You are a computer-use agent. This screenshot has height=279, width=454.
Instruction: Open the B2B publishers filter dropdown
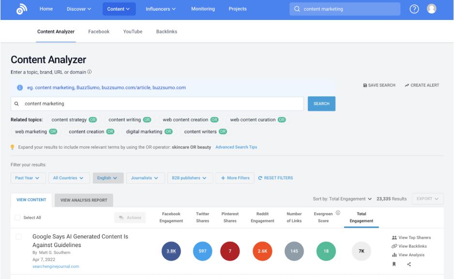click(x=190, y=178)
